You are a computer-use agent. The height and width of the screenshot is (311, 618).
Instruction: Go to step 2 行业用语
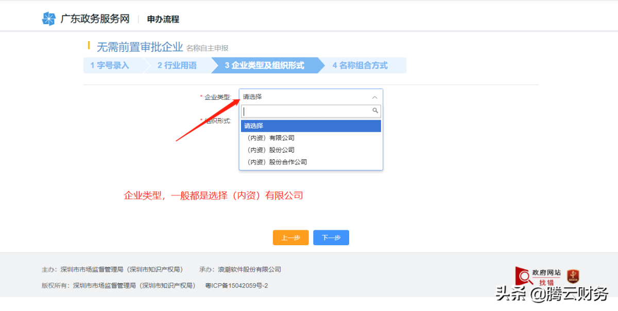pyautogui.click(x=177, y=65)
